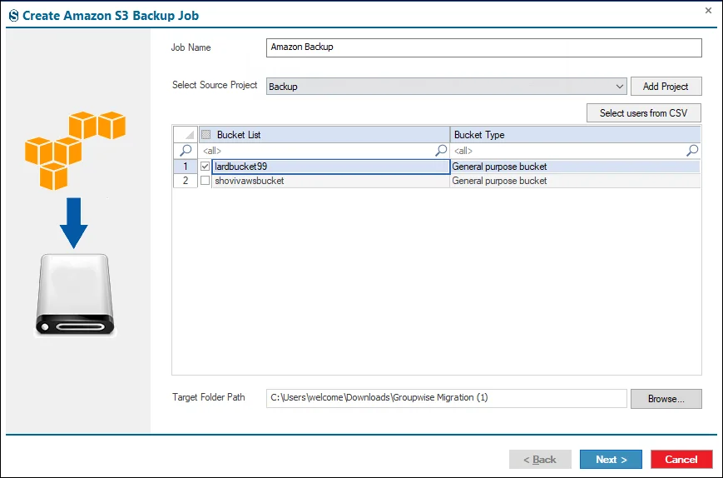Sort by Bucket Type column header

coord(576,134)
